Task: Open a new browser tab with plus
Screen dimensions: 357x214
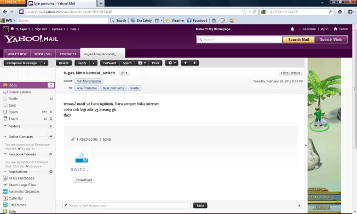Action: [101, 3]
